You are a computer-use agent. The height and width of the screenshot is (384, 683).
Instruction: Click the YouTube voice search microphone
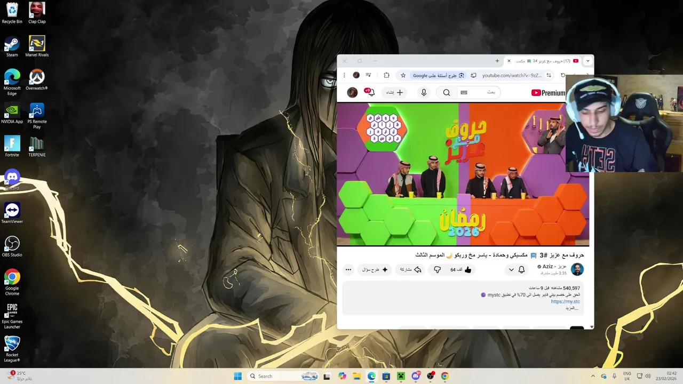click(x=424, y=92)
